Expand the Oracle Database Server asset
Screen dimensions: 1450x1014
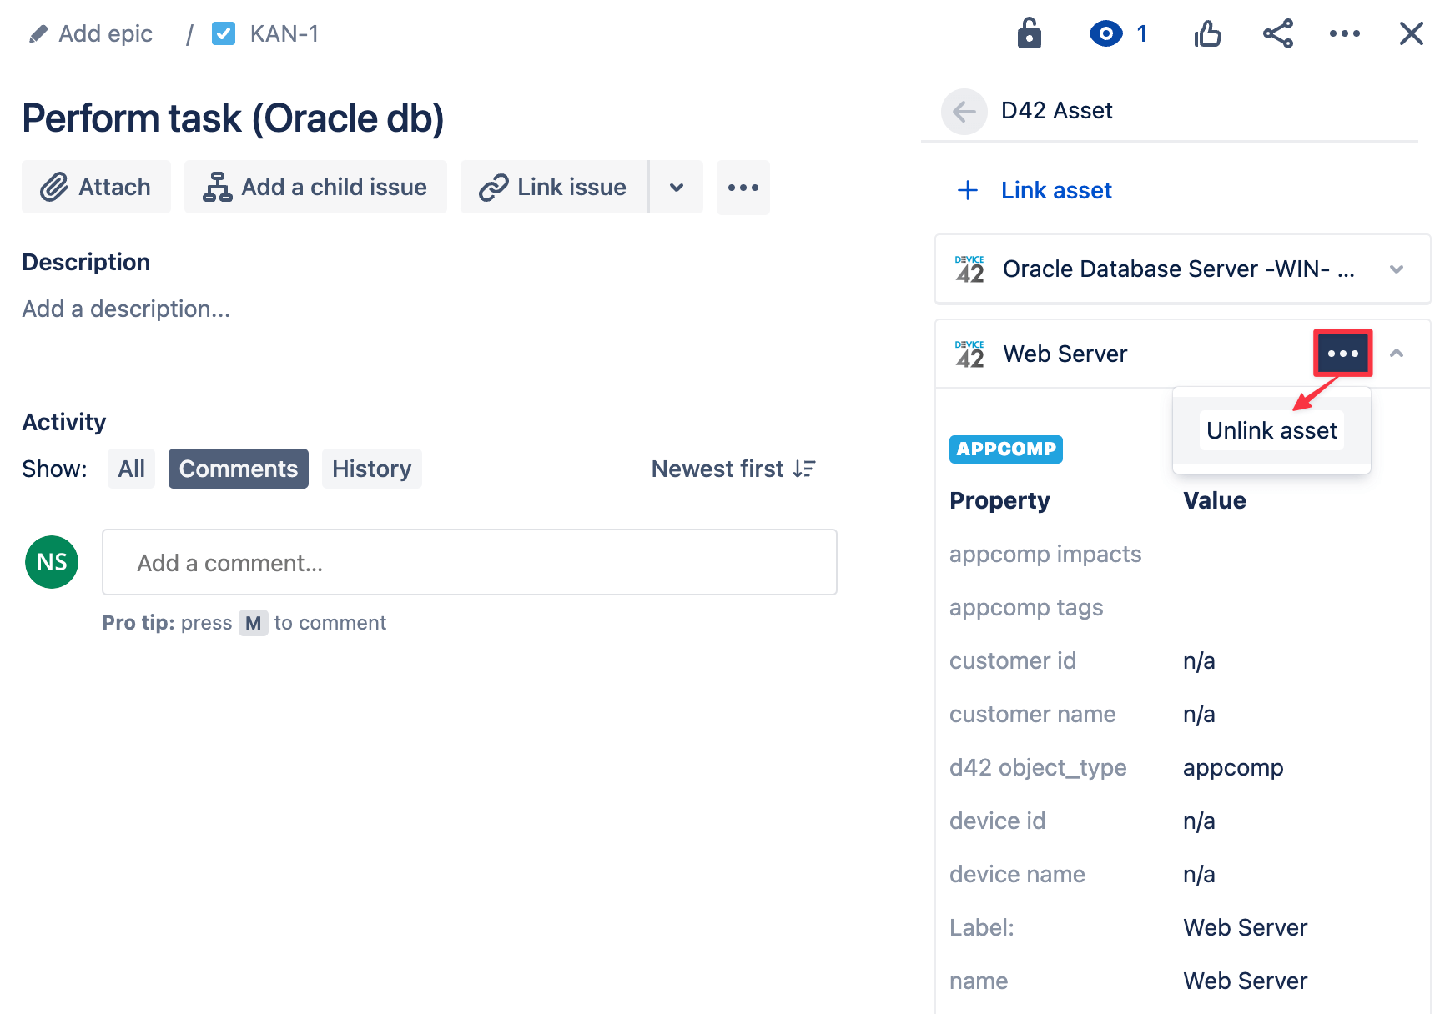1397,269
